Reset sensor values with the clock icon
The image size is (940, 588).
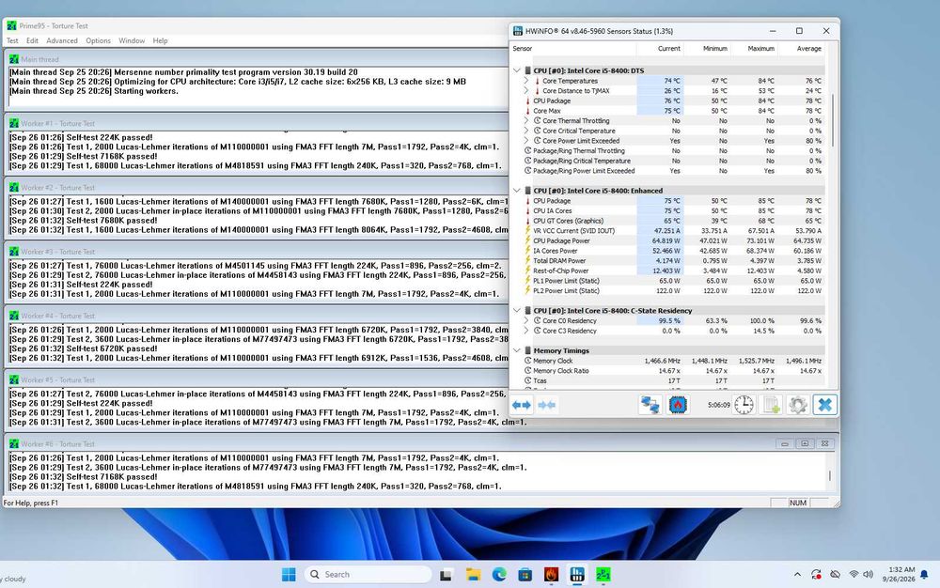[744, 406]
